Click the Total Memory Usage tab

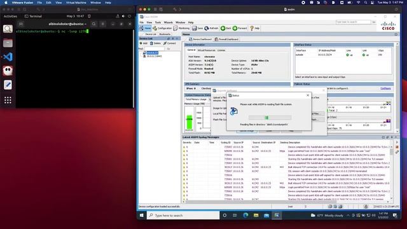(x=196, y=99)
